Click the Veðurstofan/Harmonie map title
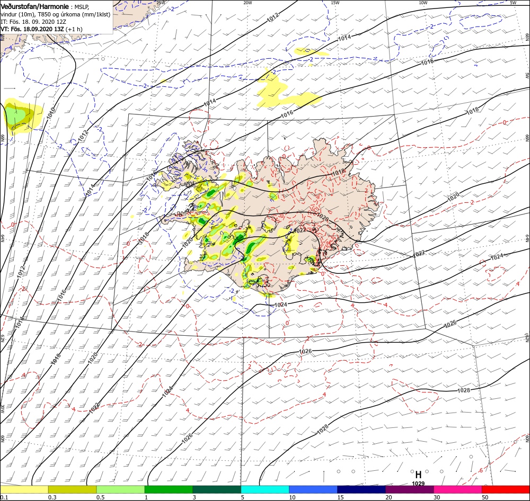 click(35, 6)
